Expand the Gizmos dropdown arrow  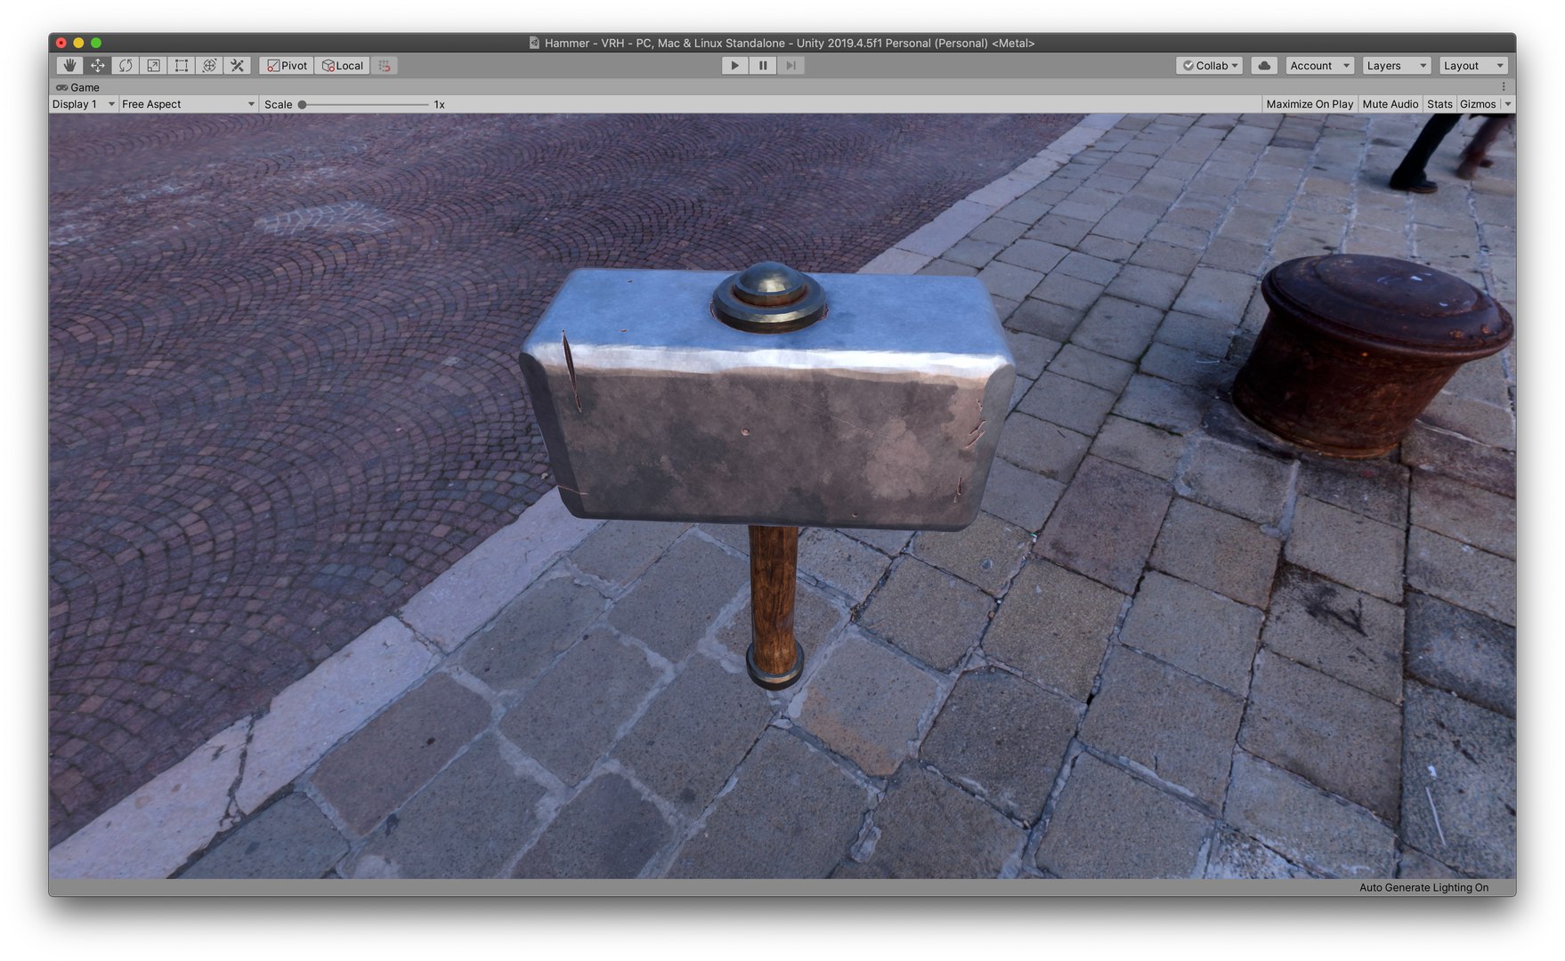pos(1508,104)
